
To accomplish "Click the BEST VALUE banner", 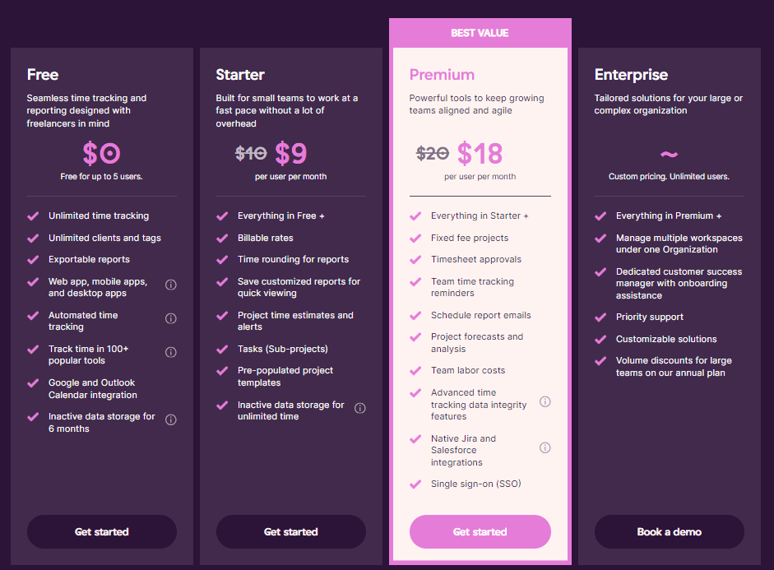I will tap(480, 33).
